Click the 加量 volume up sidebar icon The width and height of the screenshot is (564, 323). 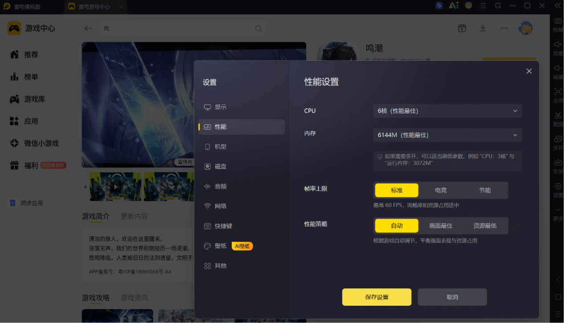[x=558, y=48]
